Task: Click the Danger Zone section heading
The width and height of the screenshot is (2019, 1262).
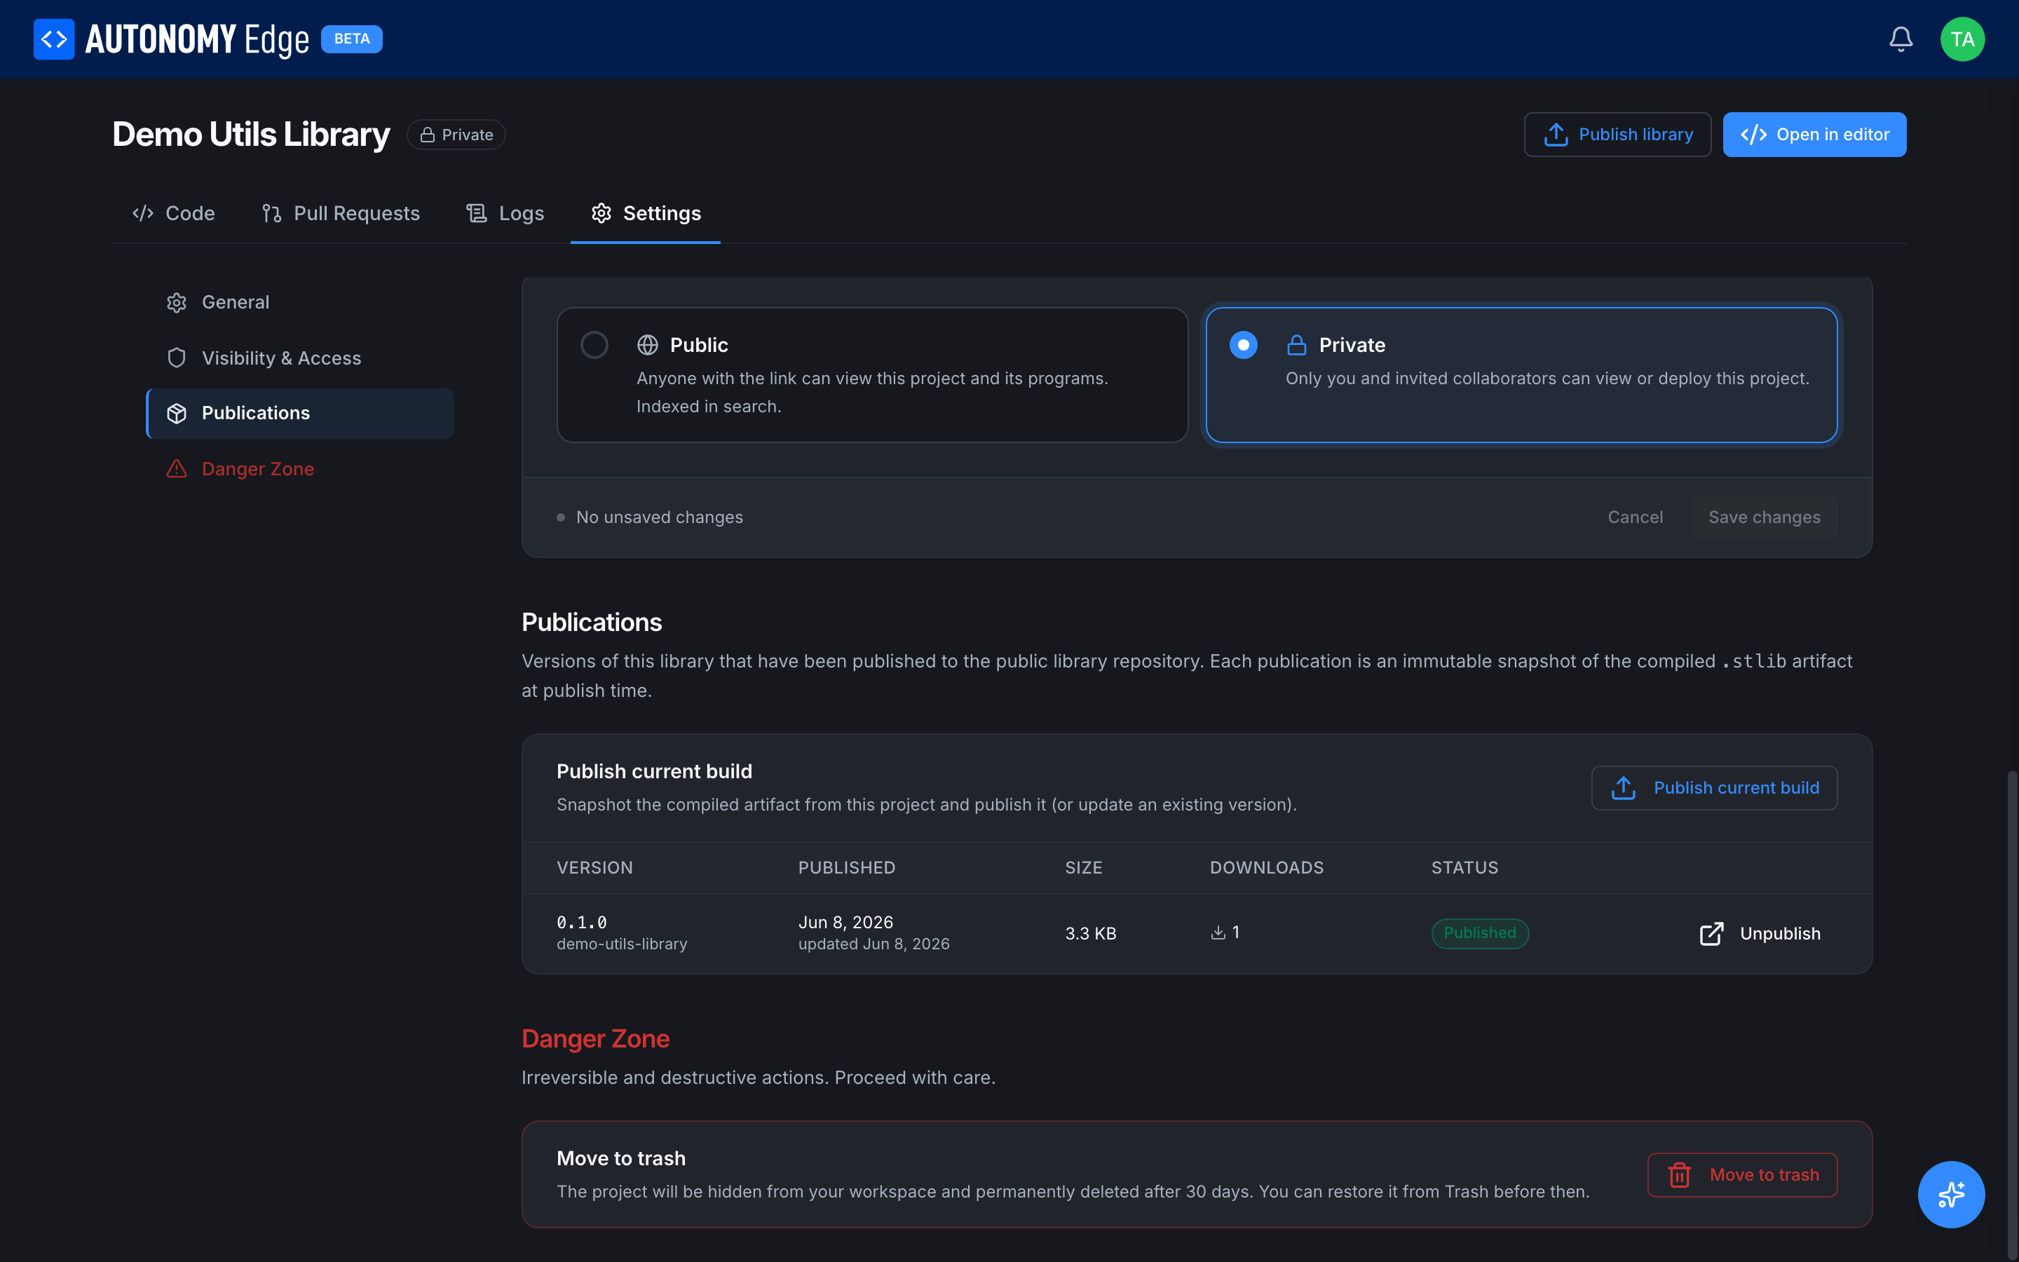Action: click(596, 1039)
